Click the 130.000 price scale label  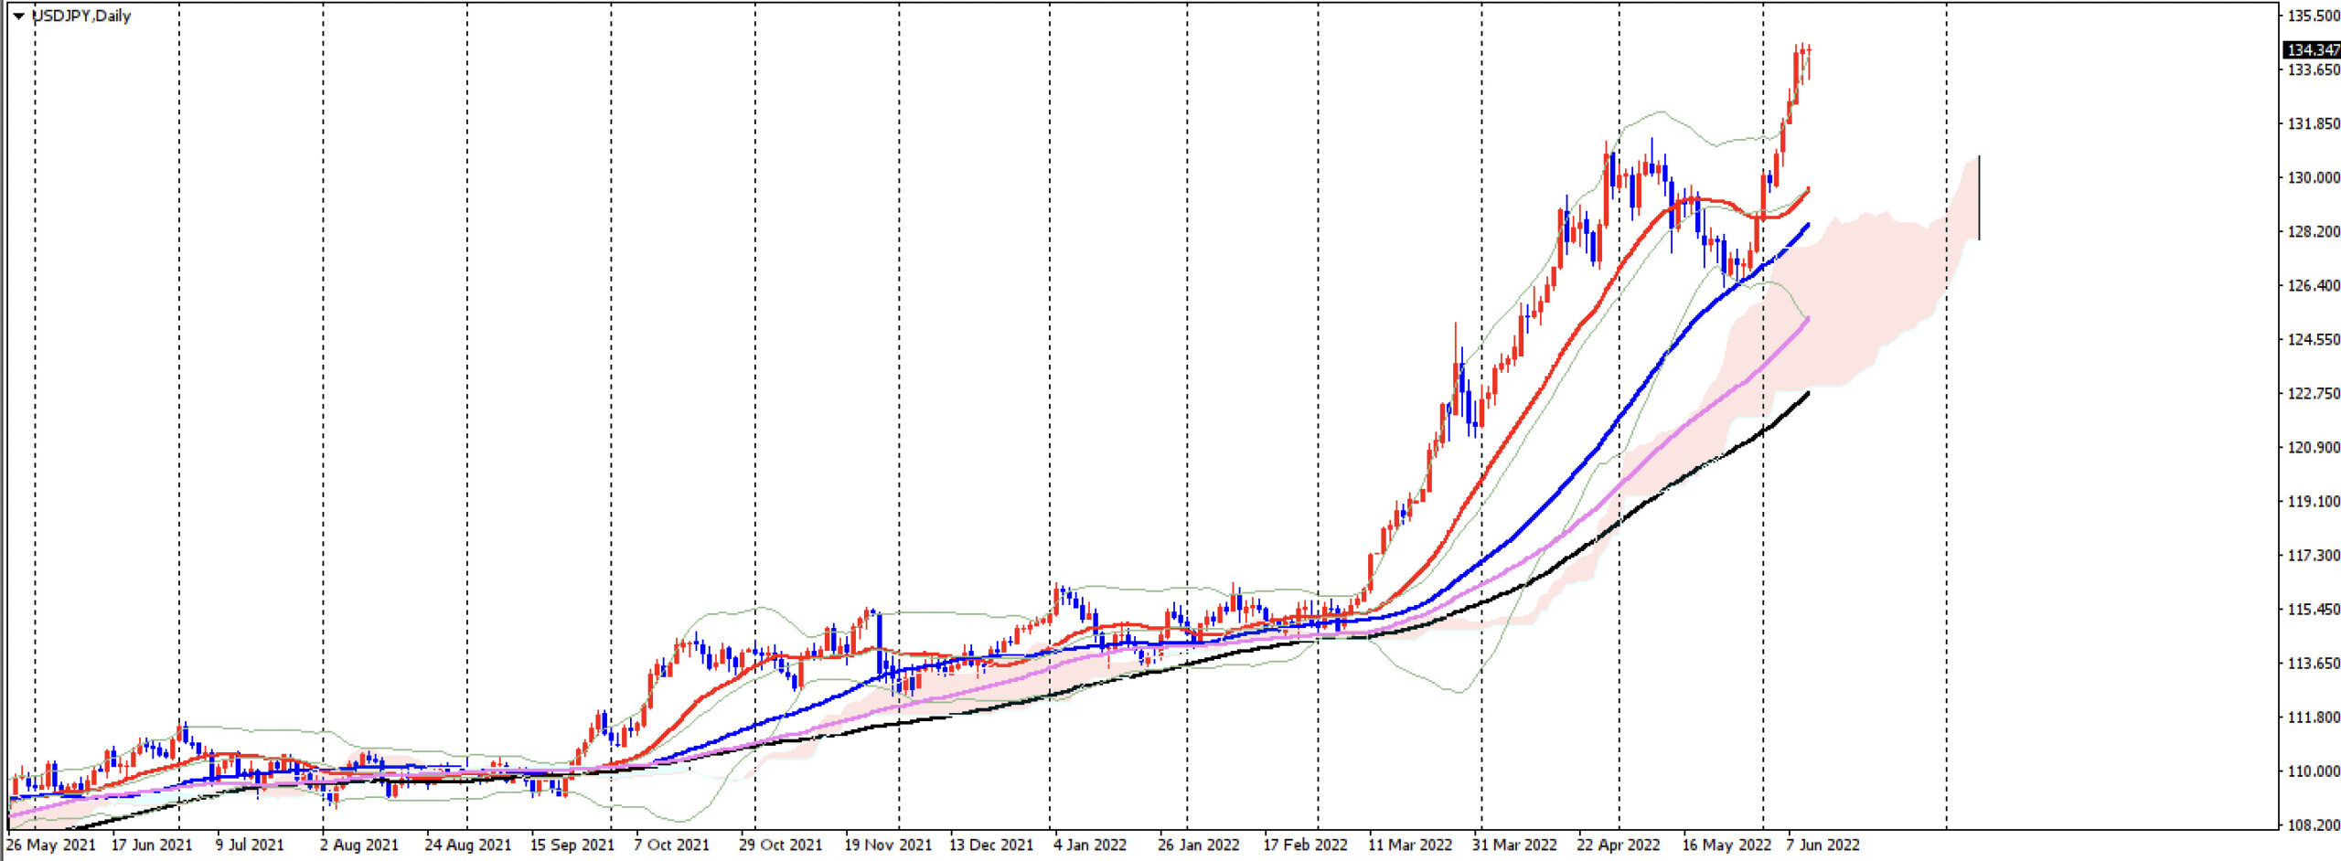pos(2314,177)
